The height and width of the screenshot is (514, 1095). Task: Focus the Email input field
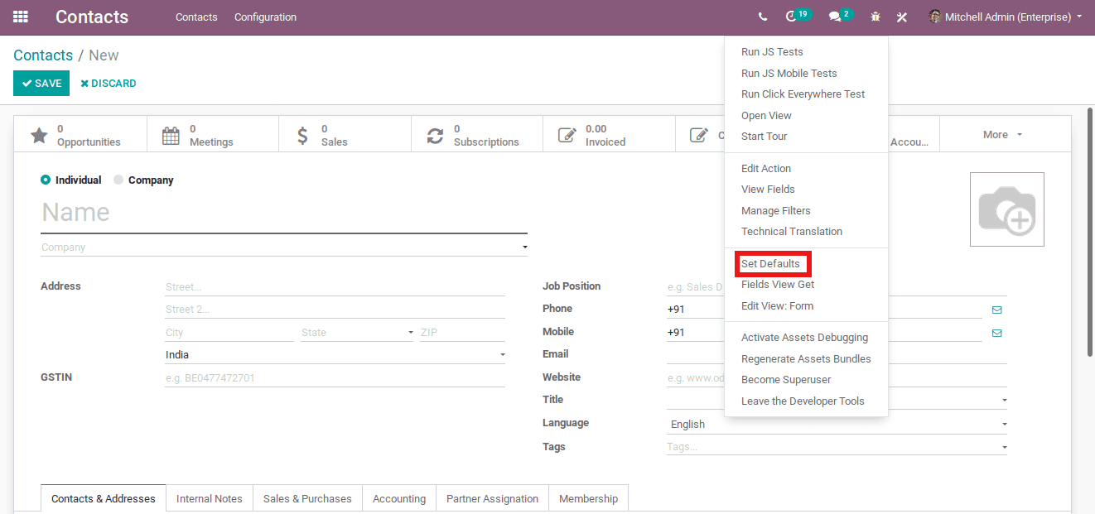pyautogui.click(x=837, y=355)
